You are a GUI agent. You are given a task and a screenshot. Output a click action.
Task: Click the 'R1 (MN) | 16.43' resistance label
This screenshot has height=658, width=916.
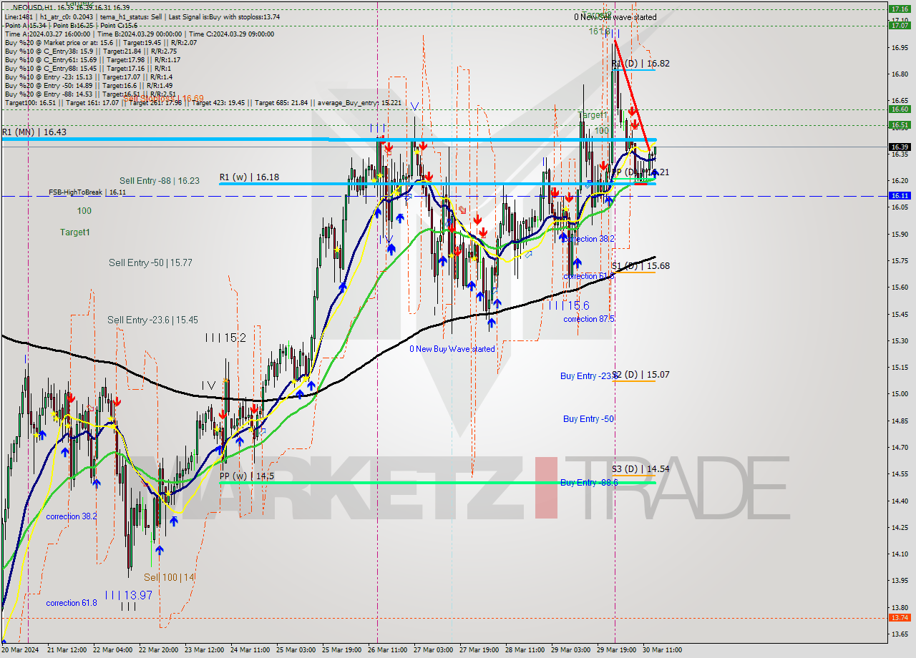(34, 132)
